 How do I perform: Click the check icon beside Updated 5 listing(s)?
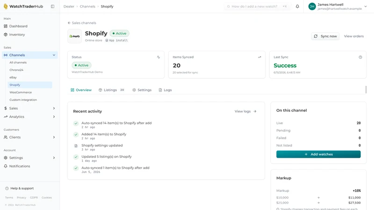(x=76, y=157)
